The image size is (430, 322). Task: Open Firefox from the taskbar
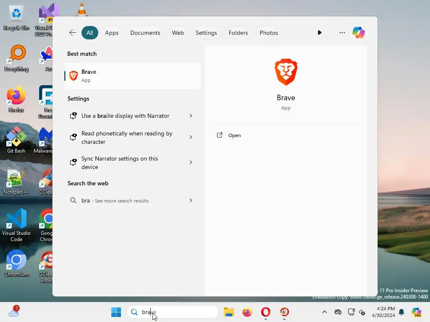click(247, 312)
